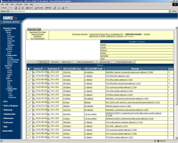Screen dimensions: 178x143
Task: Disable the SRC Port/ICMP Type column via x
Action: [x=83, y=69]
